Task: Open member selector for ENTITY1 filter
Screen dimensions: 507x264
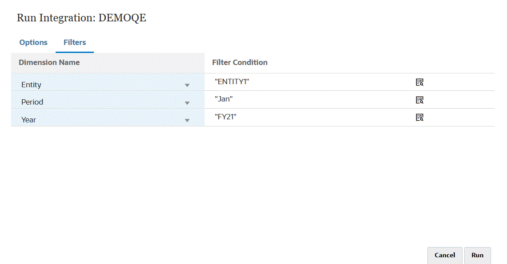Action: [x=419, y=82]
